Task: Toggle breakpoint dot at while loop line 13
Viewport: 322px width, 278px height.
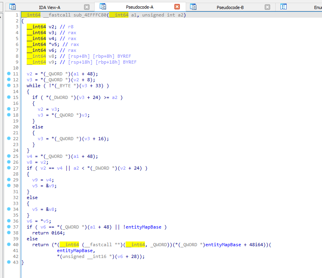Action: tap(9, 86)
